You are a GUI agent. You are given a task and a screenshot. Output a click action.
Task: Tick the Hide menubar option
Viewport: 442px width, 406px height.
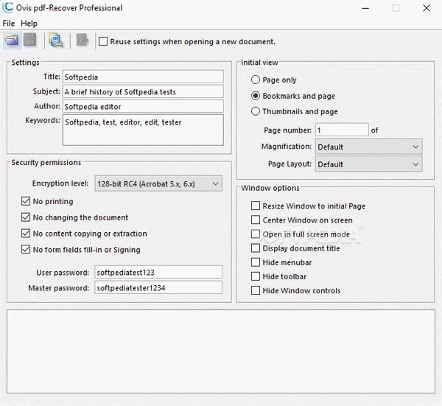pos(256,262)
